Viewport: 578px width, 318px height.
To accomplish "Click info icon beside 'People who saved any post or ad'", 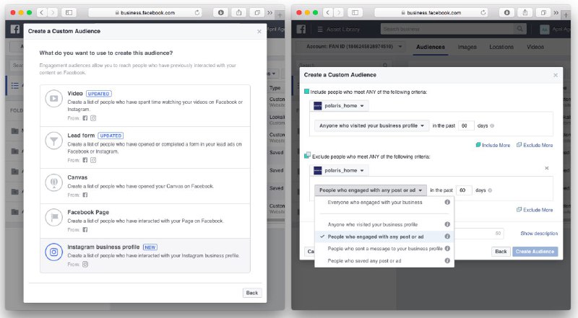I will 447,260.
